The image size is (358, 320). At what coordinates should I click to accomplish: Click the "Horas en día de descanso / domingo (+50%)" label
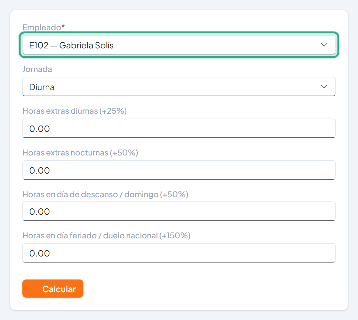(x=106, y=194)
